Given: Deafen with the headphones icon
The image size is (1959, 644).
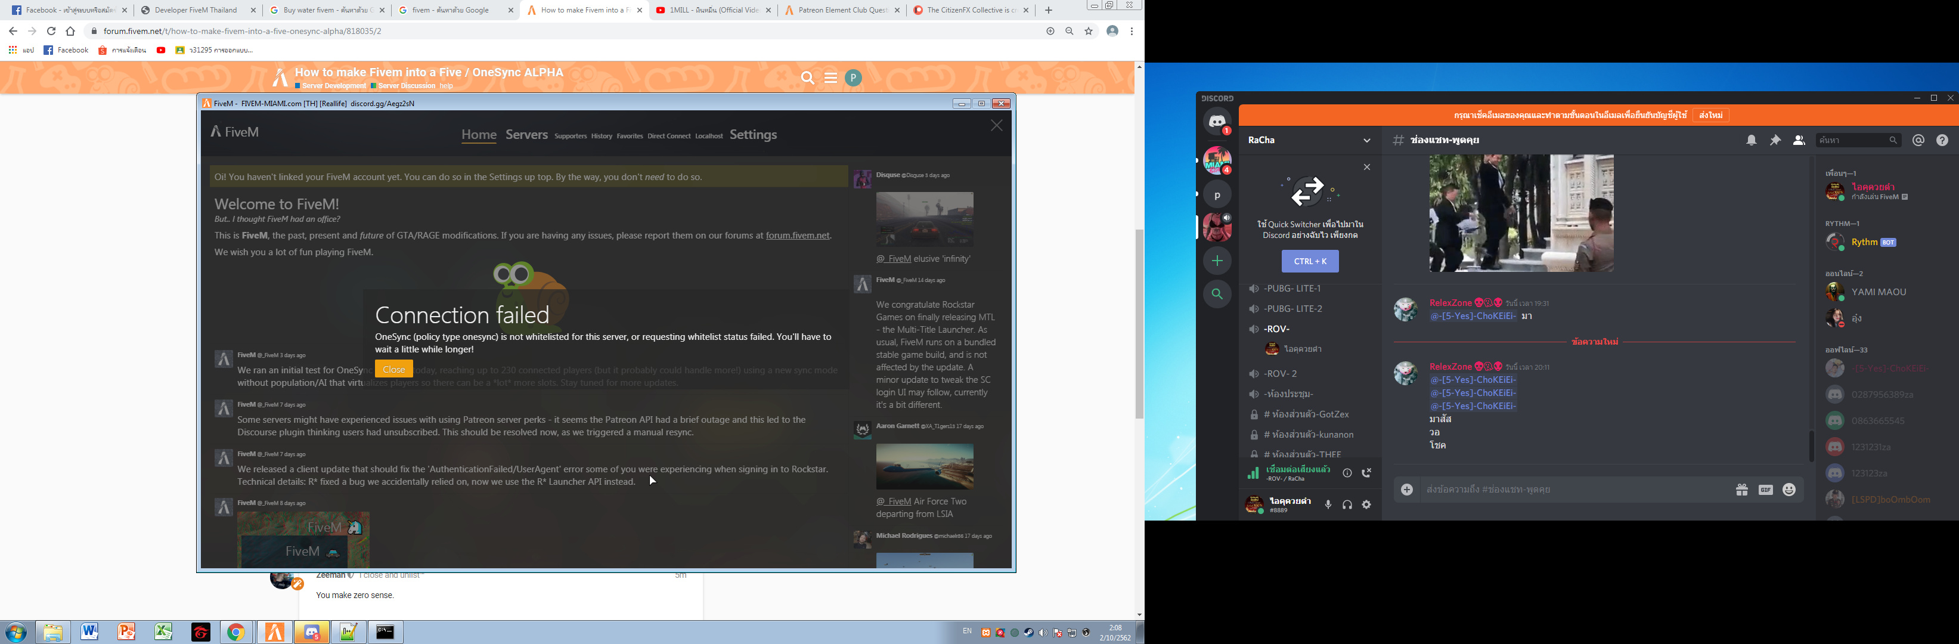Looking at the screenshot, I should (x=1347, y=504).
